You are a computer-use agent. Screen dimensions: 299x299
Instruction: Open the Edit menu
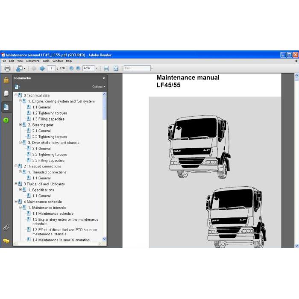click(12, 61)
